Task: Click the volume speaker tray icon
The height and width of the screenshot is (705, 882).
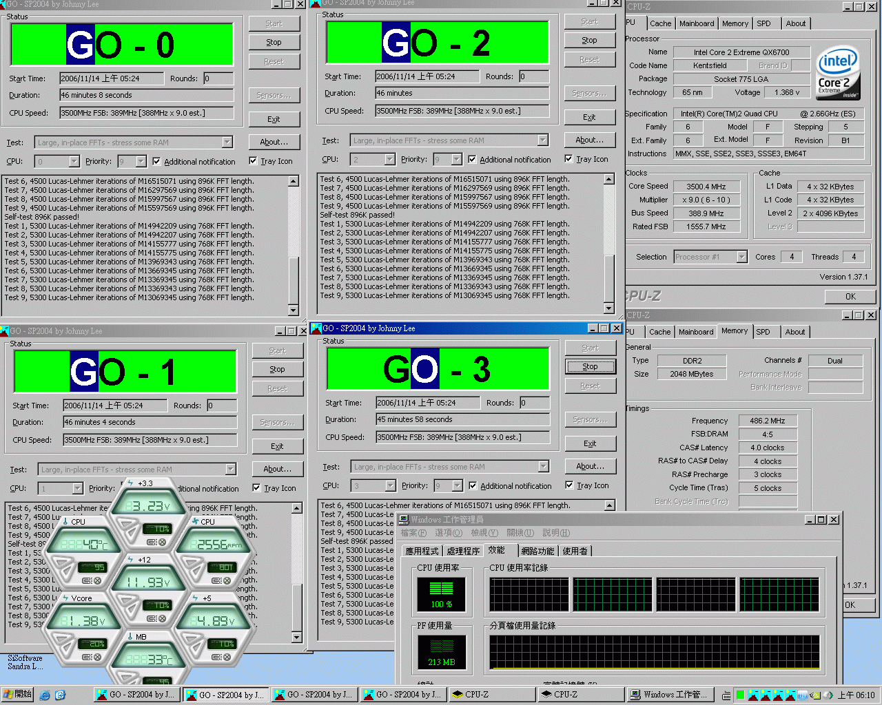Action: [x=828, y=695]
